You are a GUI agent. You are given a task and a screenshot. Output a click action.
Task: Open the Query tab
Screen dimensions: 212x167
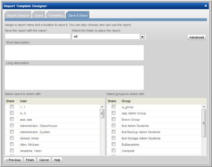coord(39,15)
